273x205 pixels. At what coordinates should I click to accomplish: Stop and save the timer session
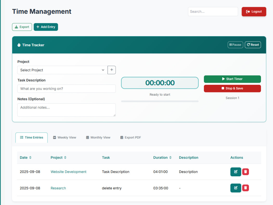tap(232, 88)
